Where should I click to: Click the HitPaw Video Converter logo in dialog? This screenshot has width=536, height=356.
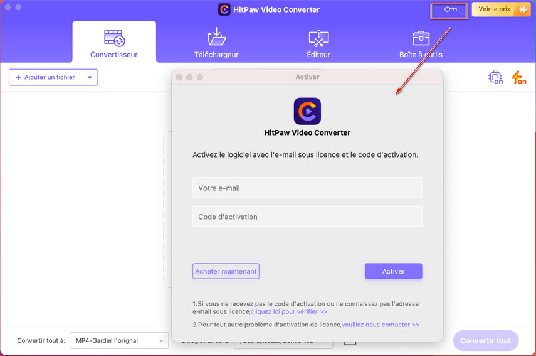pos(307,111)
